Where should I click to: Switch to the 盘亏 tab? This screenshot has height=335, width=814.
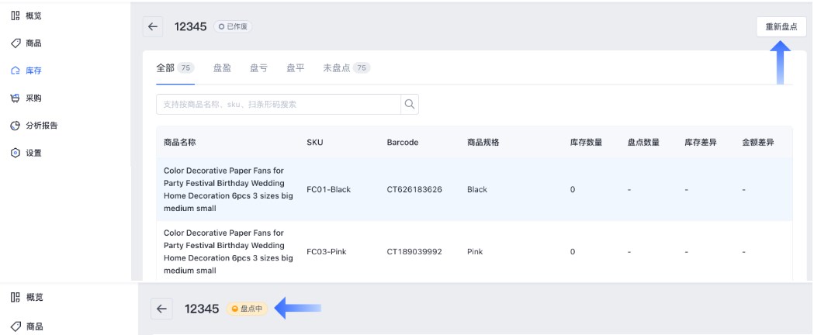coord(258,68)
